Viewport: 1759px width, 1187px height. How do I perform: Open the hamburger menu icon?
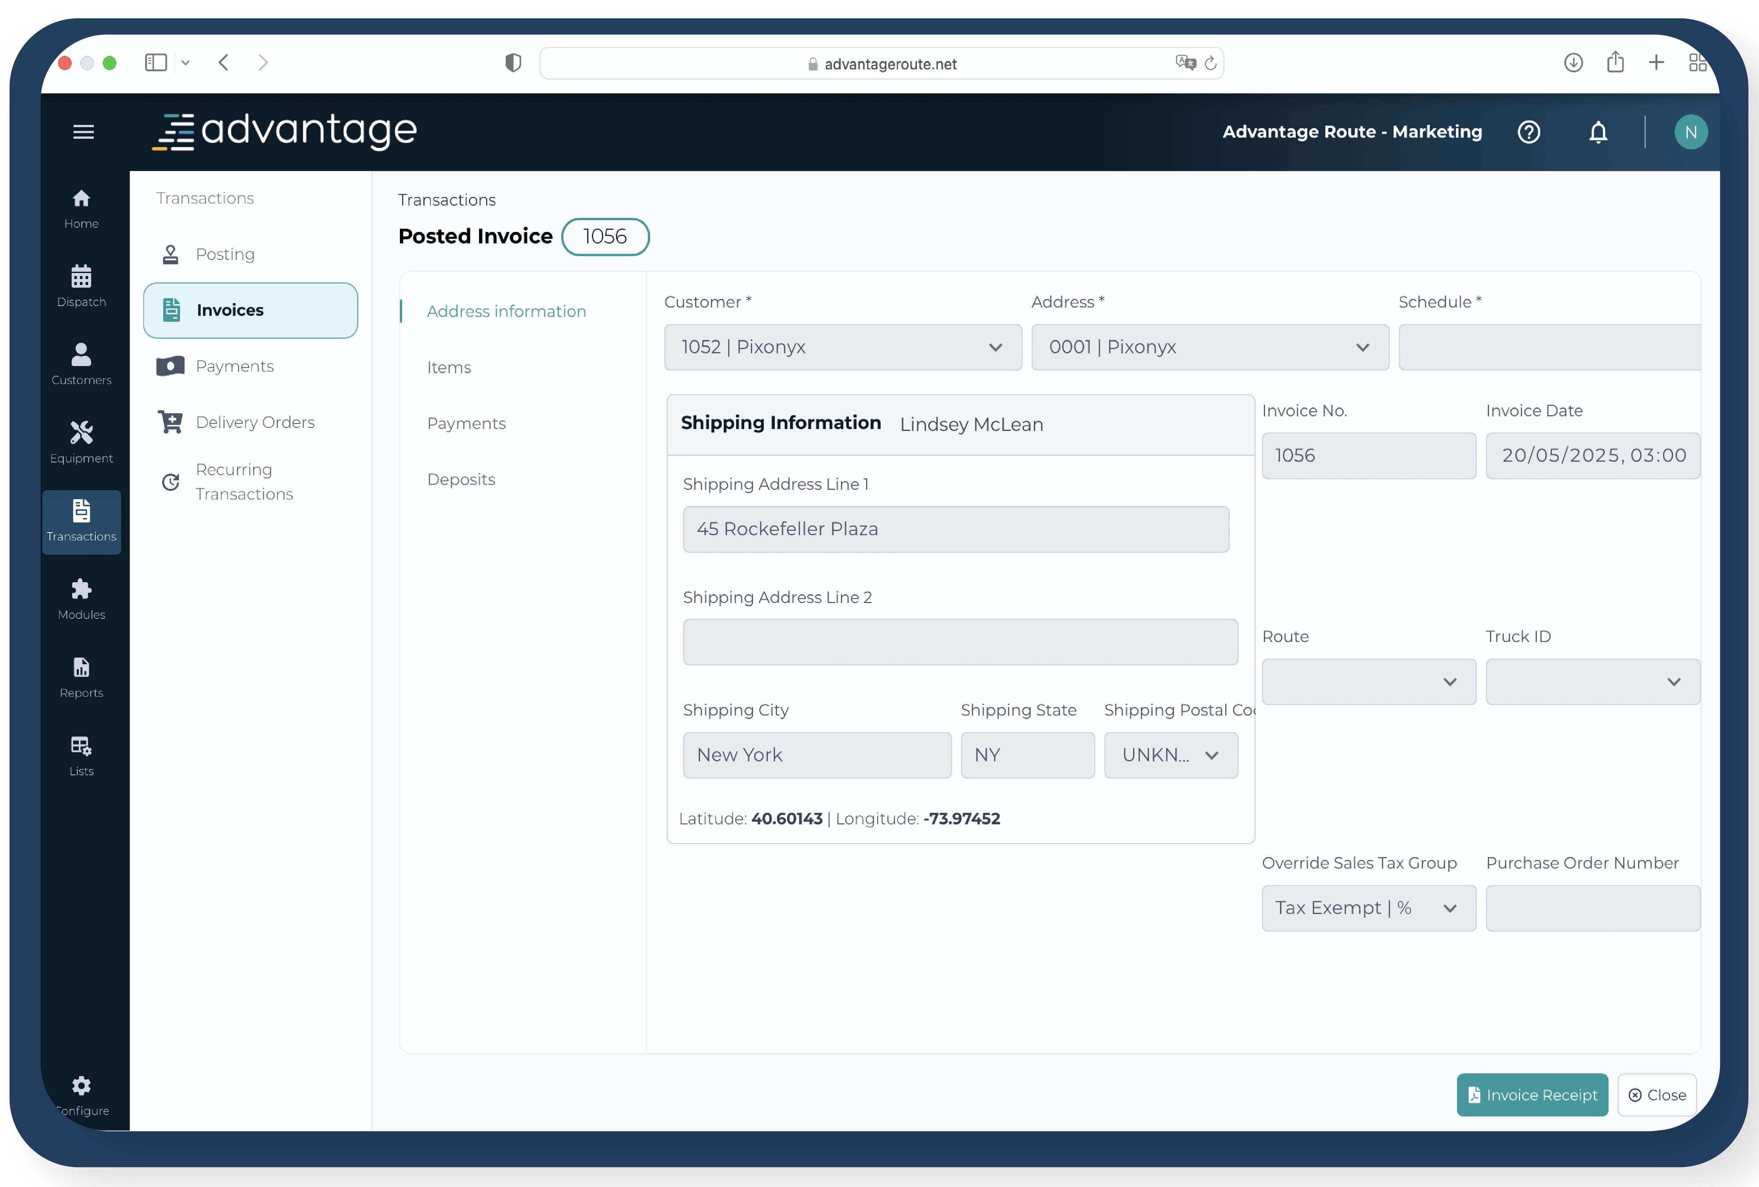pyautogui.click(x=83, y=132)
